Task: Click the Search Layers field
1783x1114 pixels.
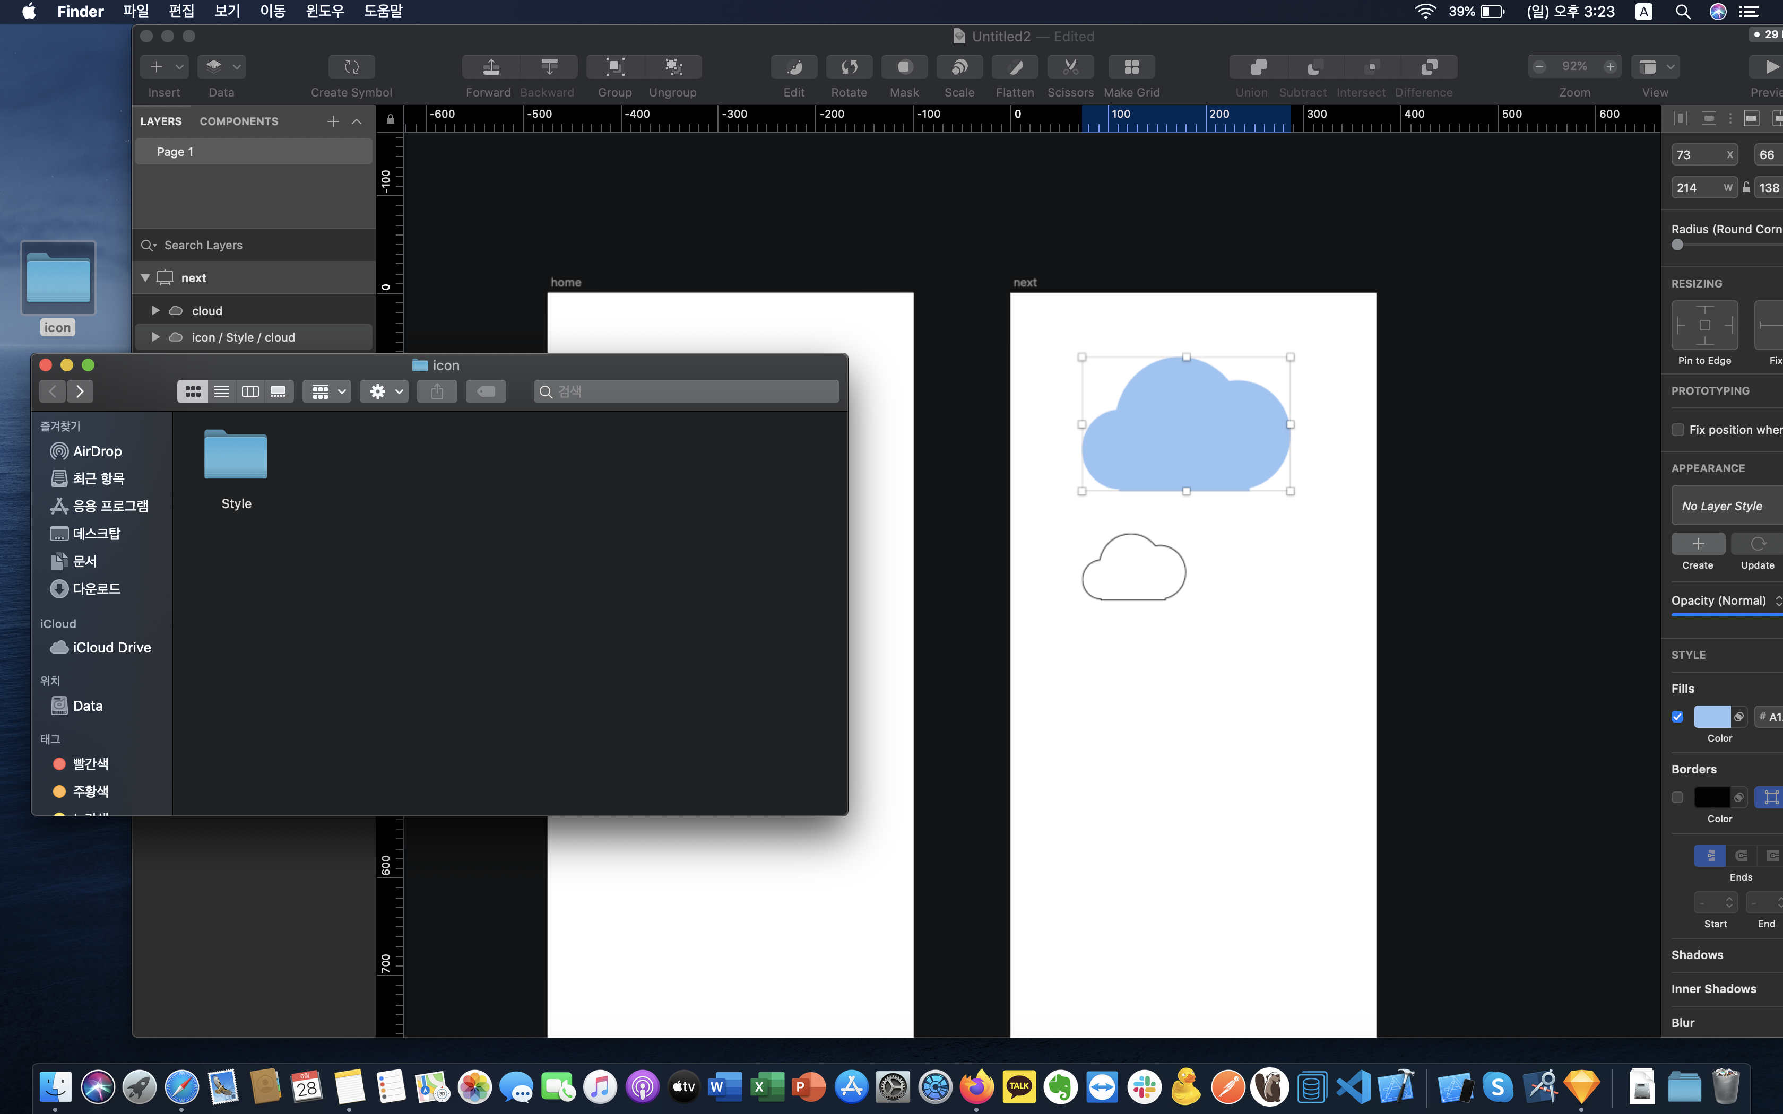Action: pos(254,245)
